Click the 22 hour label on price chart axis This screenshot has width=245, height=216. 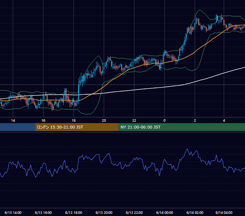tap(134, 121)
